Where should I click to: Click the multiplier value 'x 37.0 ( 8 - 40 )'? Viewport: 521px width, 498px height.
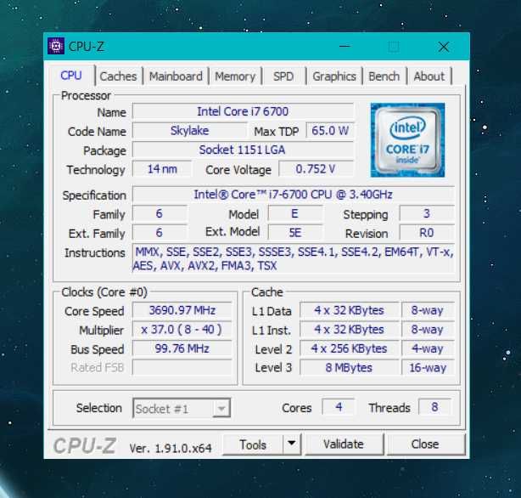click(182, 330)
